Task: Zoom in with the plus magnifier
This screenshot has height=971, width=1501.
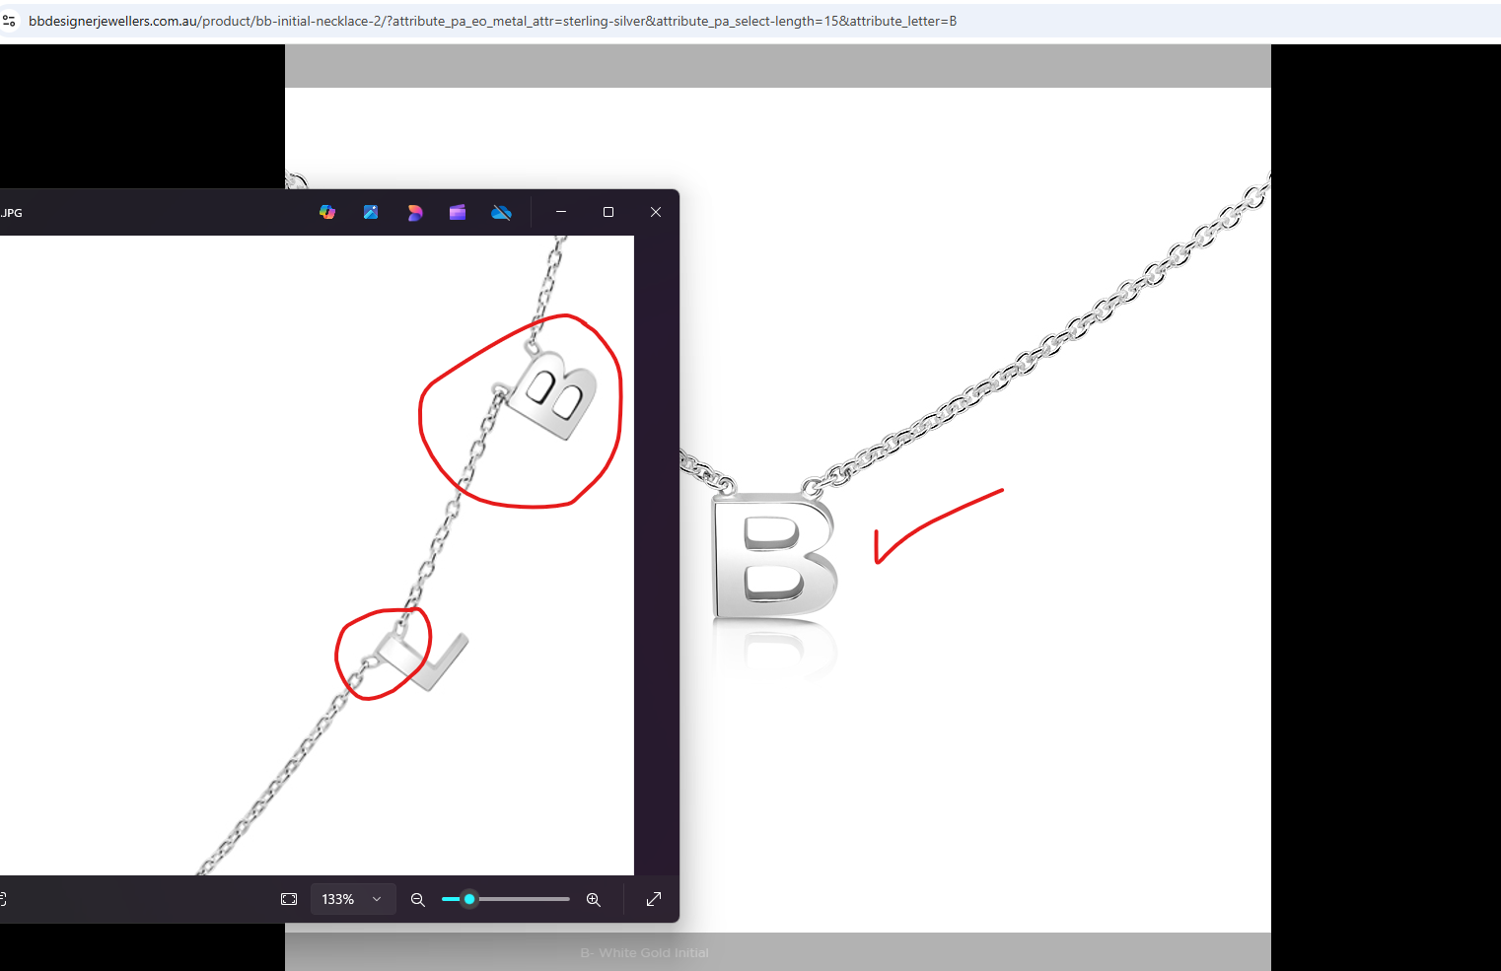Action: [x=594, y=899]
